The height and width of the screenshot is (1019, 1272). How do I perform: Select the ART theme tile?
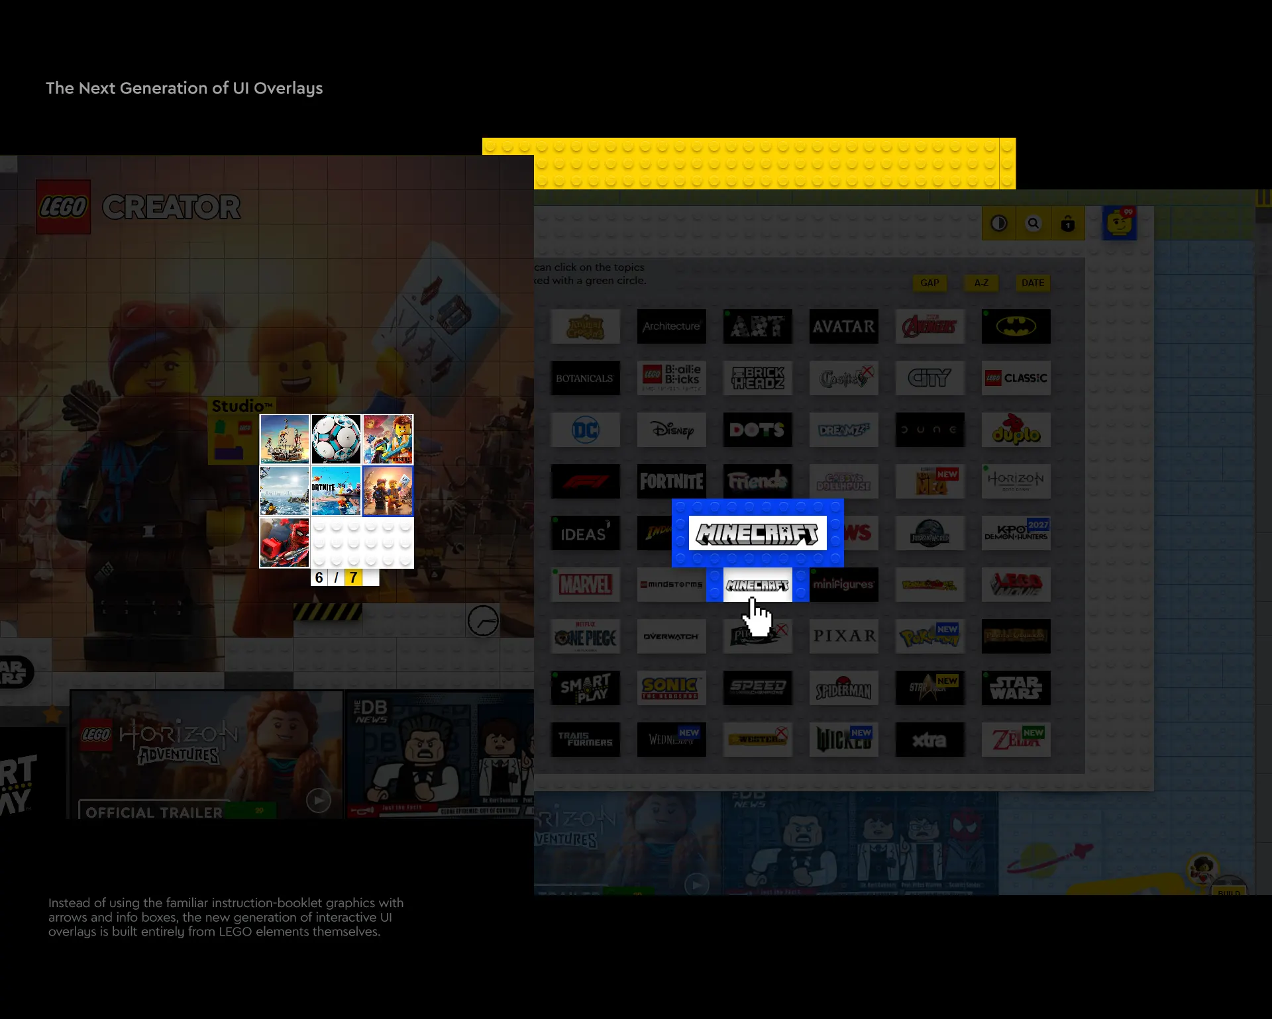(x=758, y=326)
